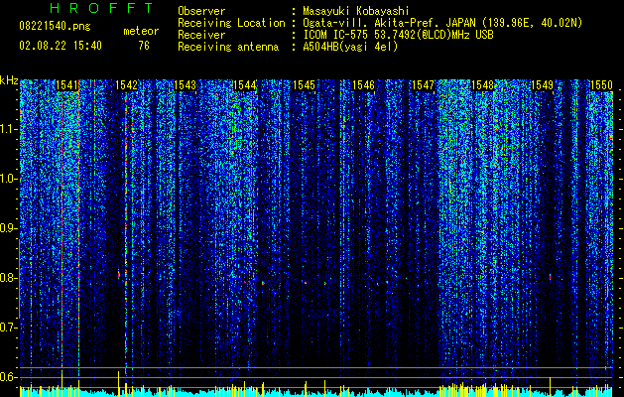
Task: Click the A504HB(yagi 4el) antenna text
Action: (350, 47)
